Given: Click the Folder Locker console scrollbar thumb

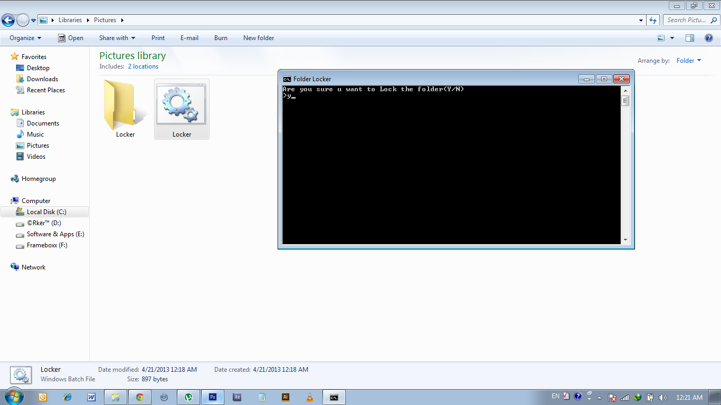Looking at the screenshot, I should pos(625,101).
